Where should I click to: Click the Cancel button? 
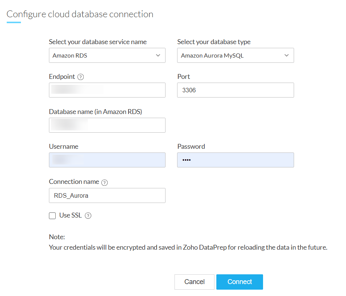click(194, 282)
